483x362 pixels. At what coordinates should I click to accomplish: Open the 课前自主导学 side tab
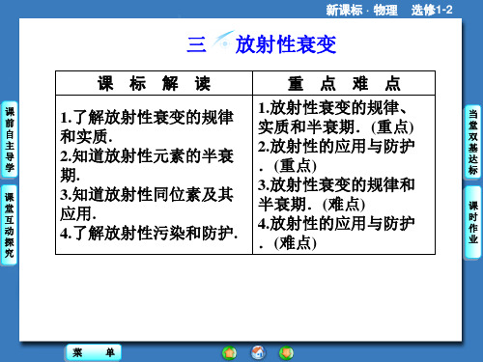coord(10,139)
